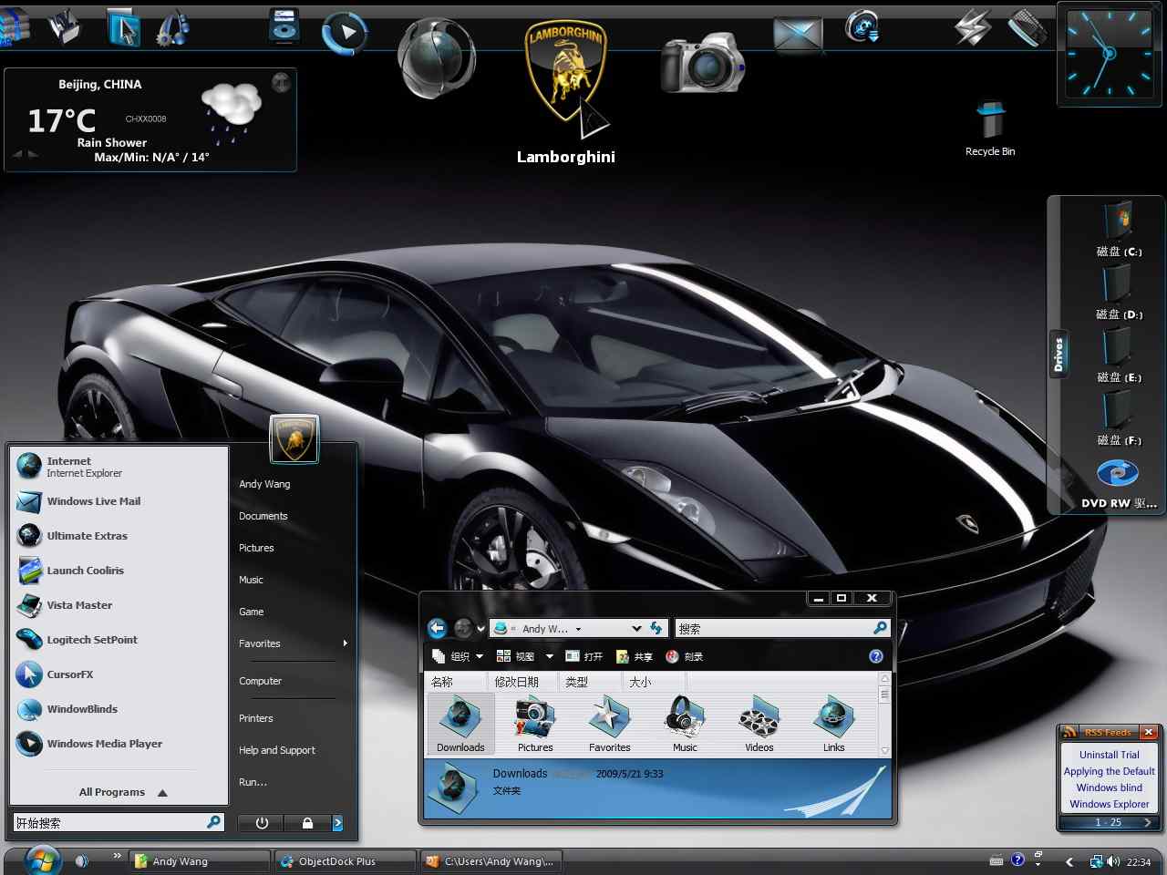Open the DVD RW drive
The width and height of the screenshot is (1167, 875).
pyautogui.click(x=1119, y=483)
